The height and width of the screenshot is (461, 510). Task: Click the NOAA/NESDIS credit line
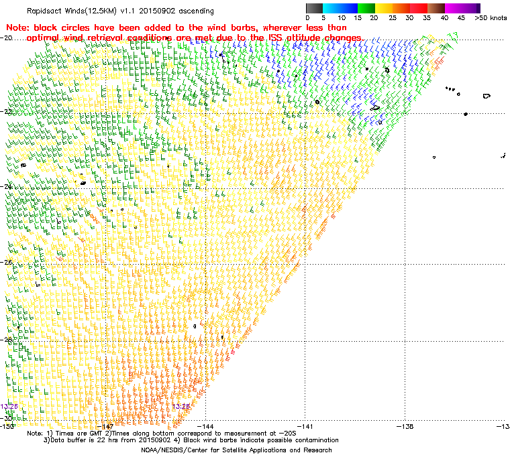coord(236,450)
